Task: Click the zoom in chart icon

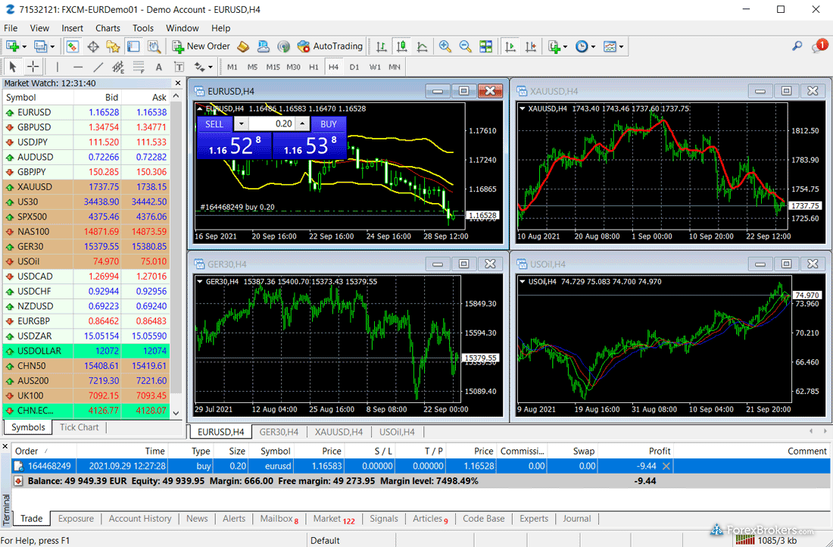Action: pyautogui.click(x=445, y=46)
